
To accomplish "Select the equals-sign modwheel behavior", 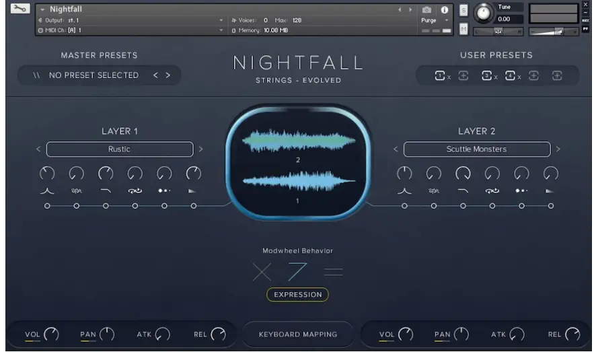I will [x=334, y=272].
